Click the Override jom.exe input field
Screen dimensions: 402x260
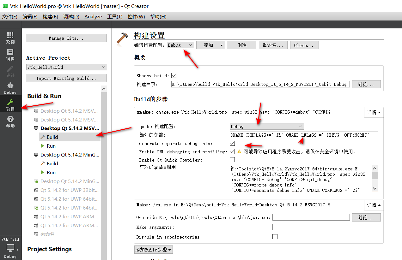point(311,217)
